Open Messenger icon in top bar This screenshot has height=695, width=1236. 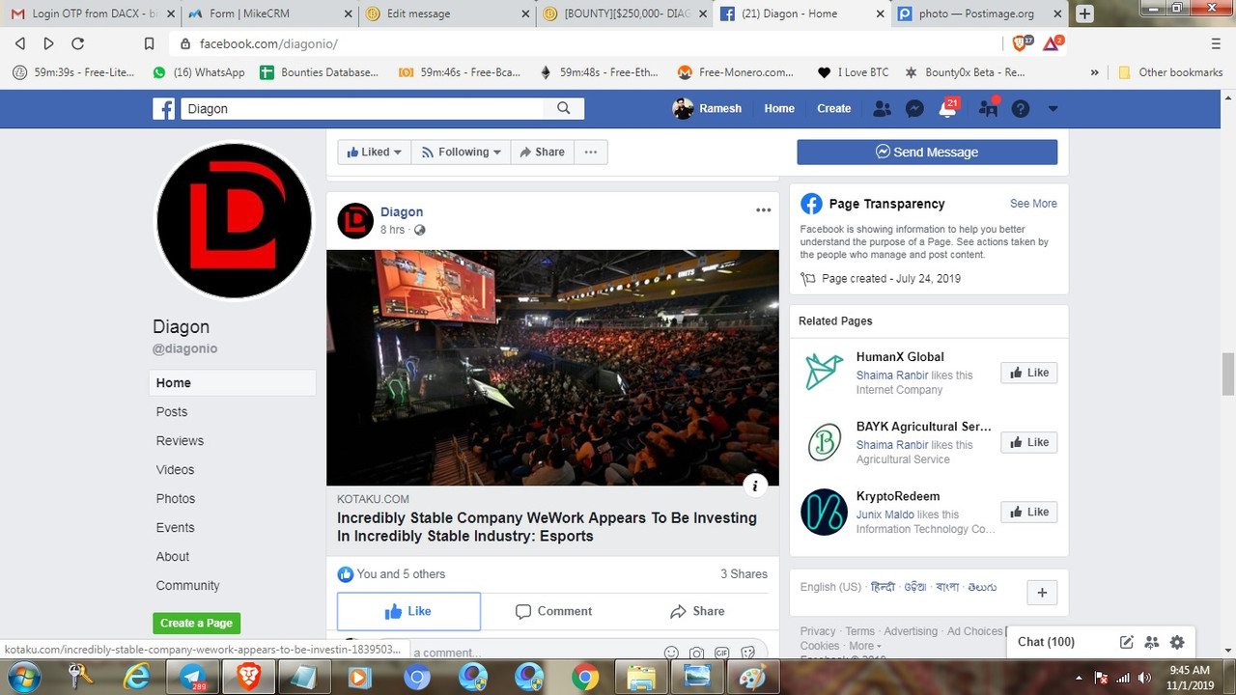point(914,109)
